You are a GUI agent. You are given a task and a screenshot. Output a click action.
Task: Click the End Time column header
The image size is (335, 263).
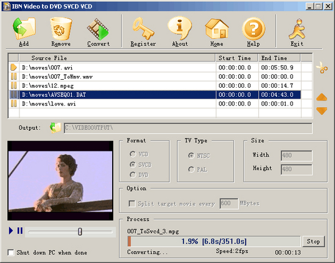[279, 58]
